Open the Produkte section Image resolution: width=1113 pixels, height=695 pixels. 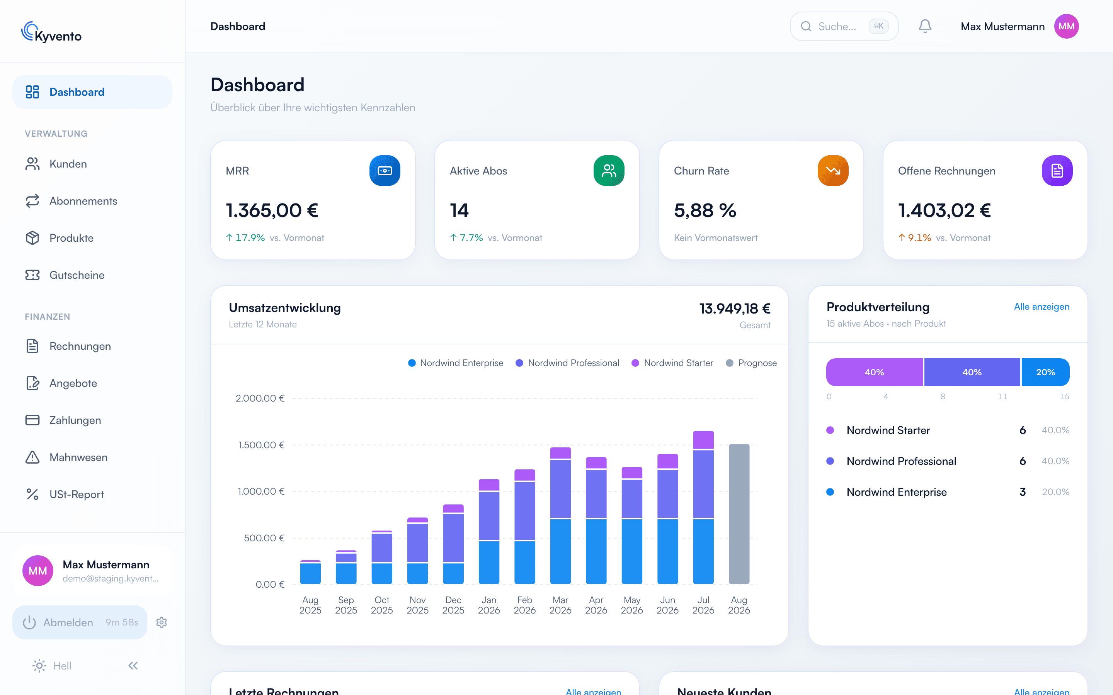click(x=92, y=238)
